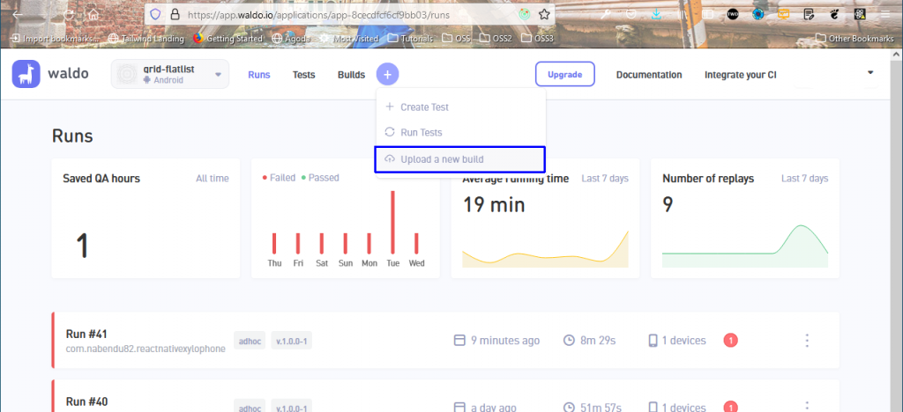Click the Upgrade button
This screenshot has width=903, height=412.
pos(565,74)
